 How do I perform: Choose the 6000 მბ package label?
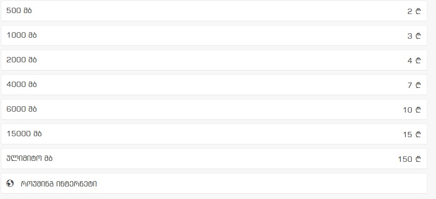point(21,109)
